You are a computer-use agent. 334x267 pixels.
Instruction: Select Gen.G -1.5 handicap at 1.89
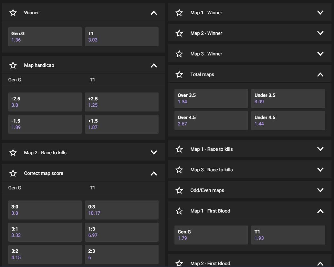tap(45, 124)
